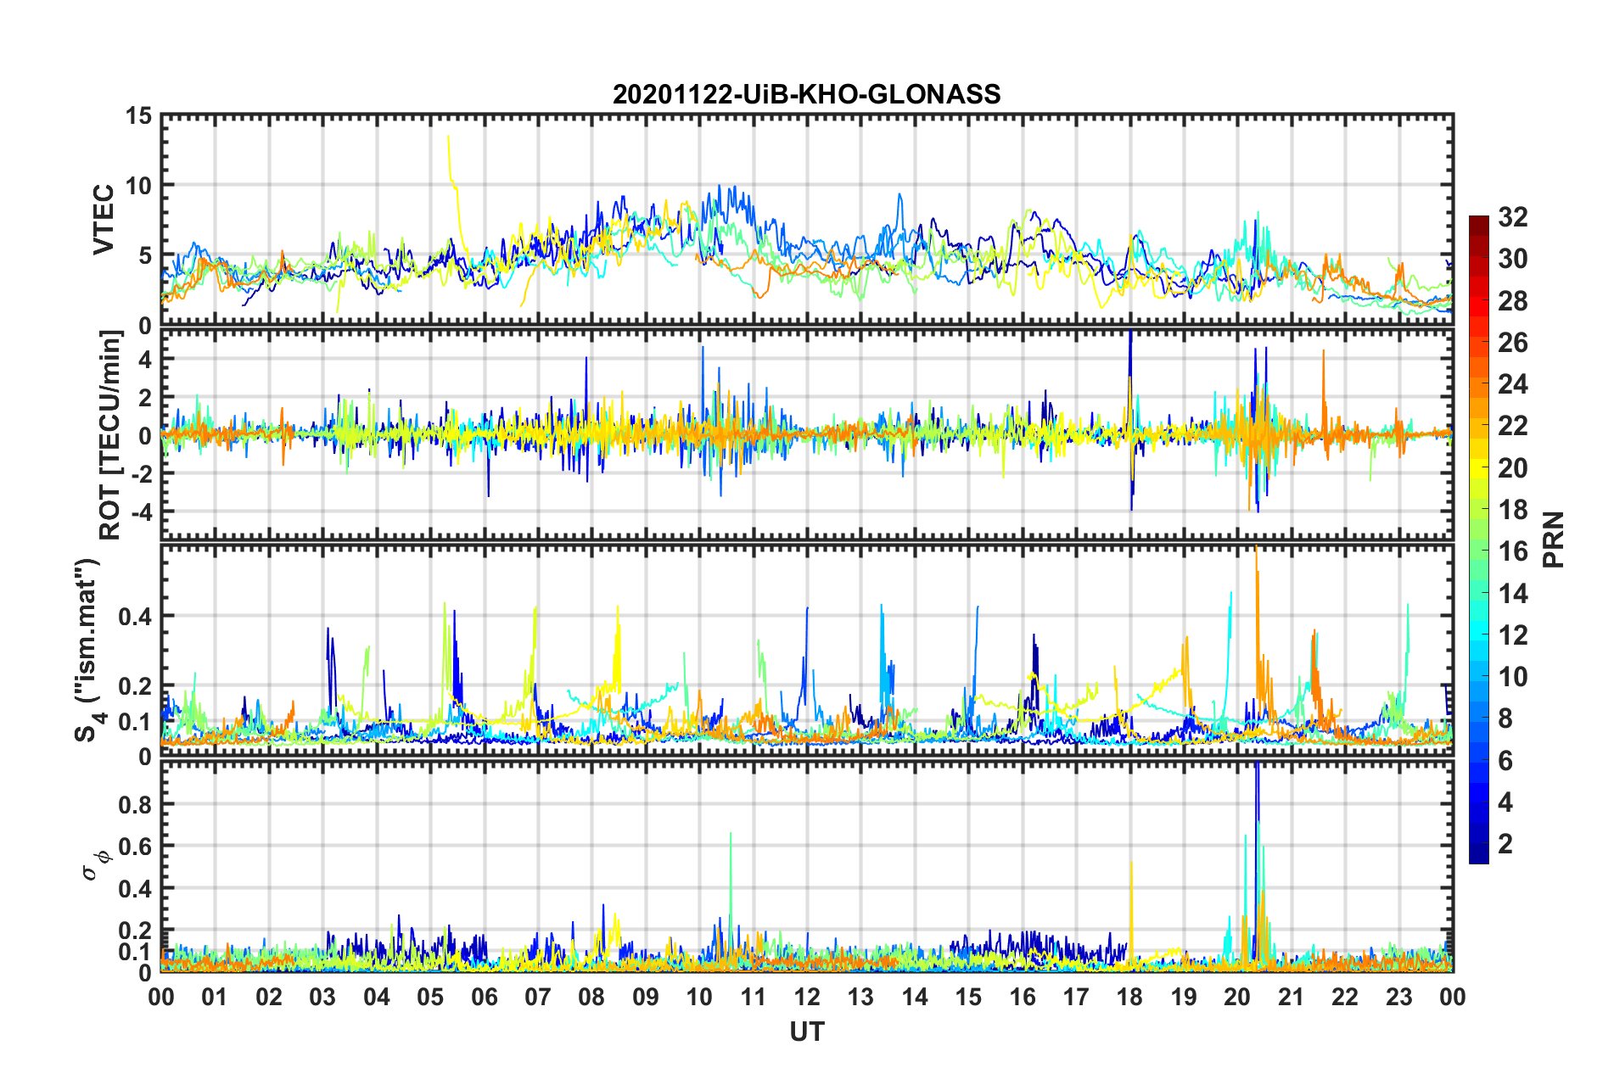This screenshot has height=1079, width=1614.
Task: Click x-axis hour tick label 03
Action: pos(322,998)
